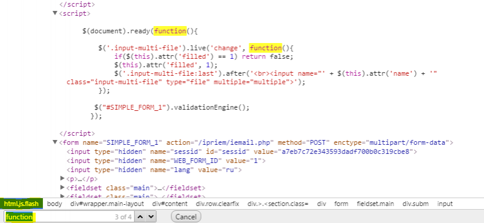Collapse the script element node

click(x=55, y=13)
